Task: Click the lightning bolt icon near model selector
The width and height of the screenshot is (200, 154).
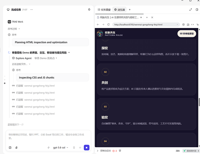Action: click(x=49, y=148)
